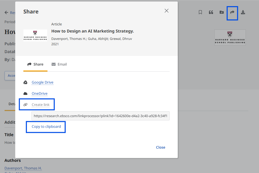The height and width of the screenshot is (173, 259).
Task: Click the Harvard Business School Publishing thumbnail
Action: click(35, 35)
